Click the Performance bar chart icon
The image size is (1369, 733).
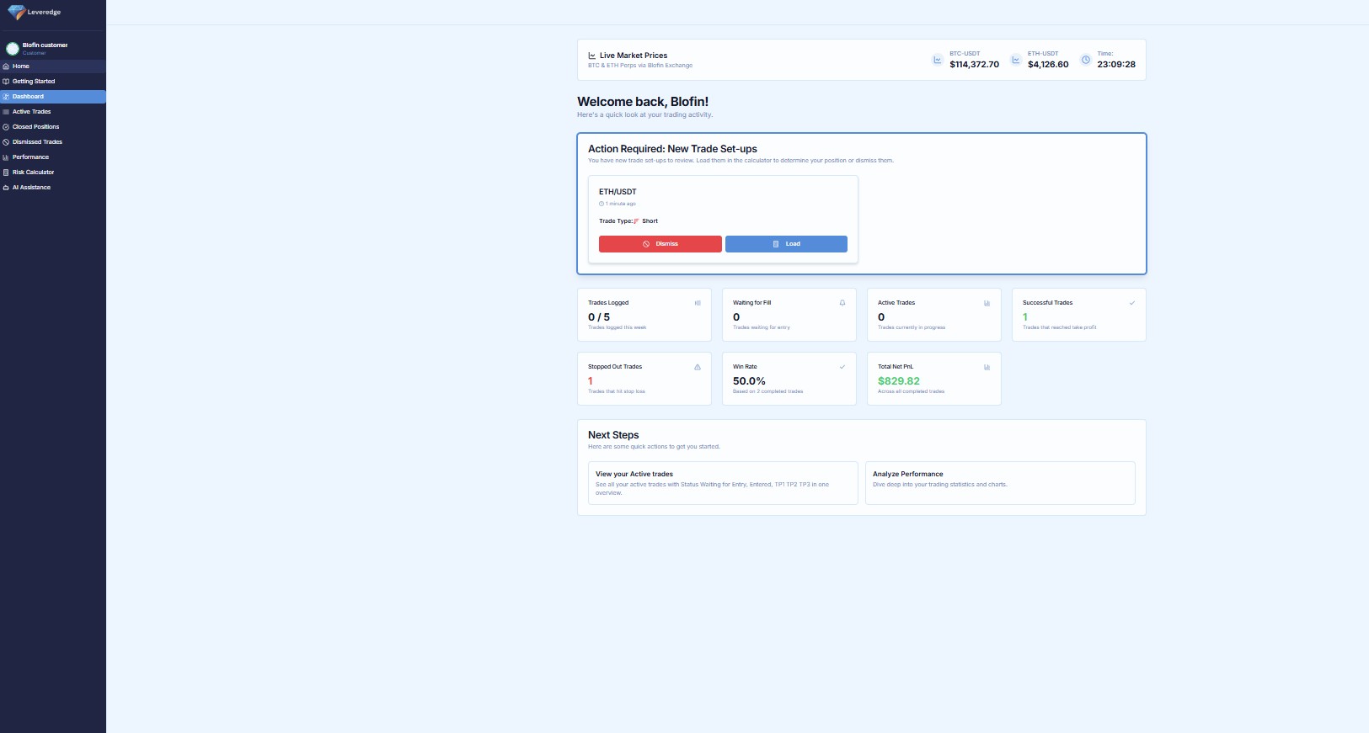tap(6, 157)
